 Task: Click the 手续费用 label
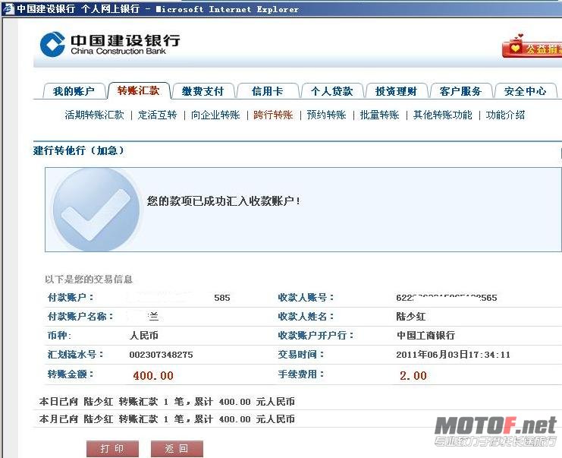(x=300, y=374)
